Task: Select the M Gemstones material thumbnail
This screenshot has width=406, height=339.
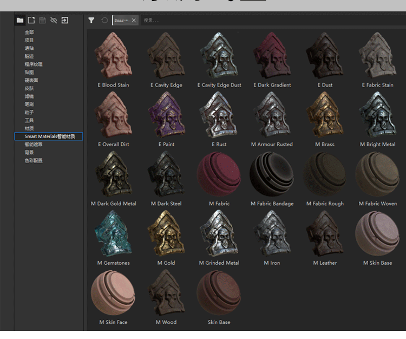Action: pyautogui.click(x=113, y=233)
